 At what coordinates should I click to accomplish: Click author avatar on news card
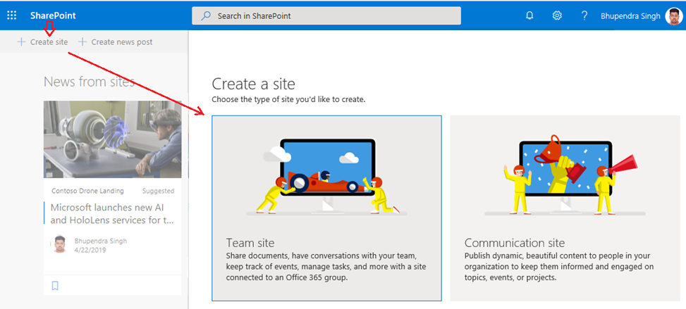(x=59, y=244)
